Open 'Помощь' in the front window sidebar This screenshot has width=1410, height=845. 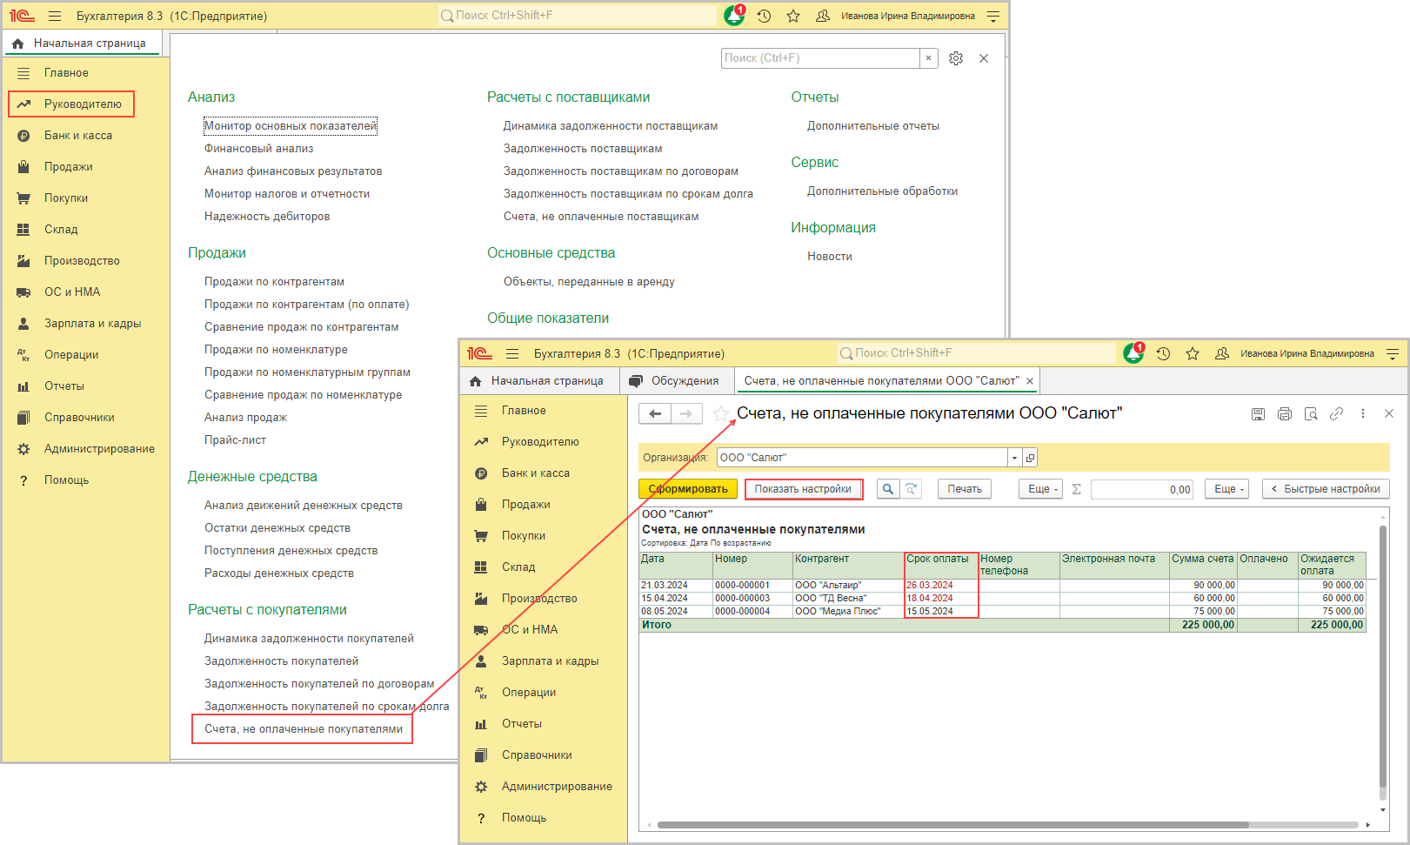[524, 818]
